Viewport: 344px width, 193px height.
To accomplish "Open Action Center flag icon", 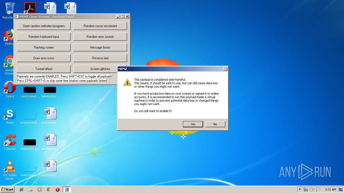I will (x=318, y=190).
